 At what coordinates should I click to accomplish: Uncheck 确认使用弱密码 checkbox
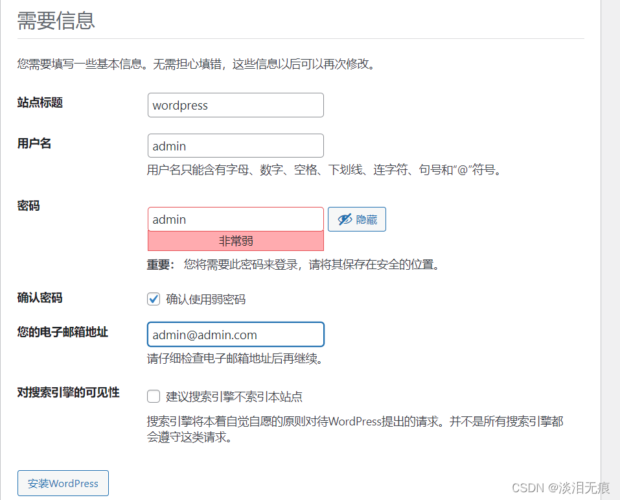(154, 299)
